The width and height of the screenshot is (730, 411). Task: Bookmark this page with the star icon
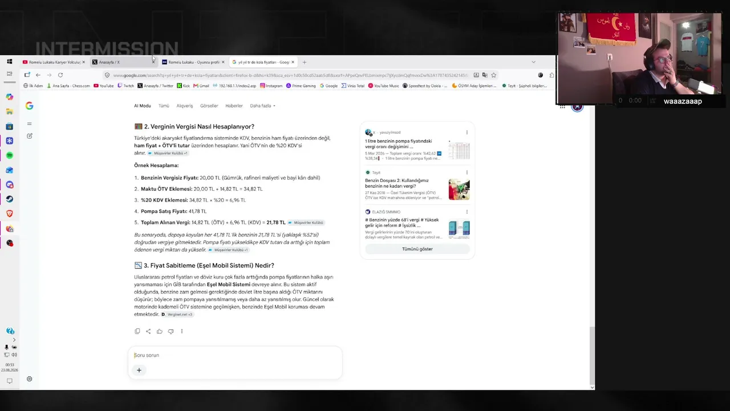(494, 75)
